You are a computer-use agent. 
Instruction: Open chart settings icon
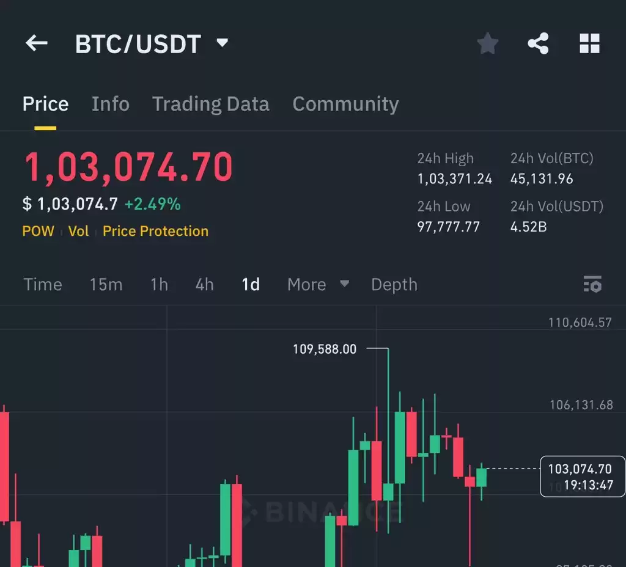pyautogui.click(x=592, y=284)
